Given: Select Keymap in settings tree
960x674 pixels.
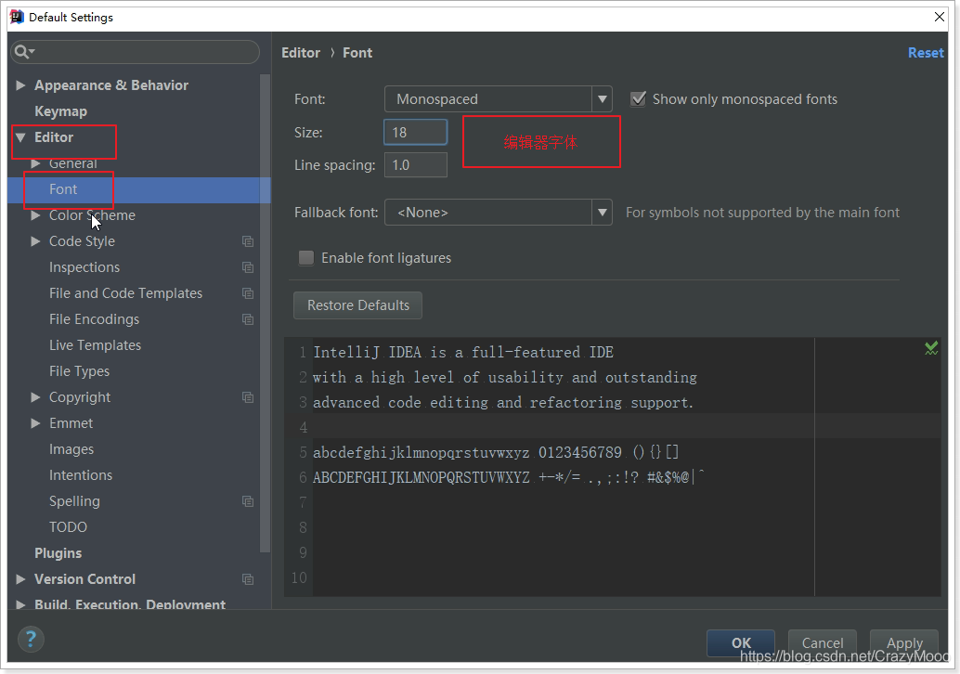Looking at the screenshot, I should (60, 111).
